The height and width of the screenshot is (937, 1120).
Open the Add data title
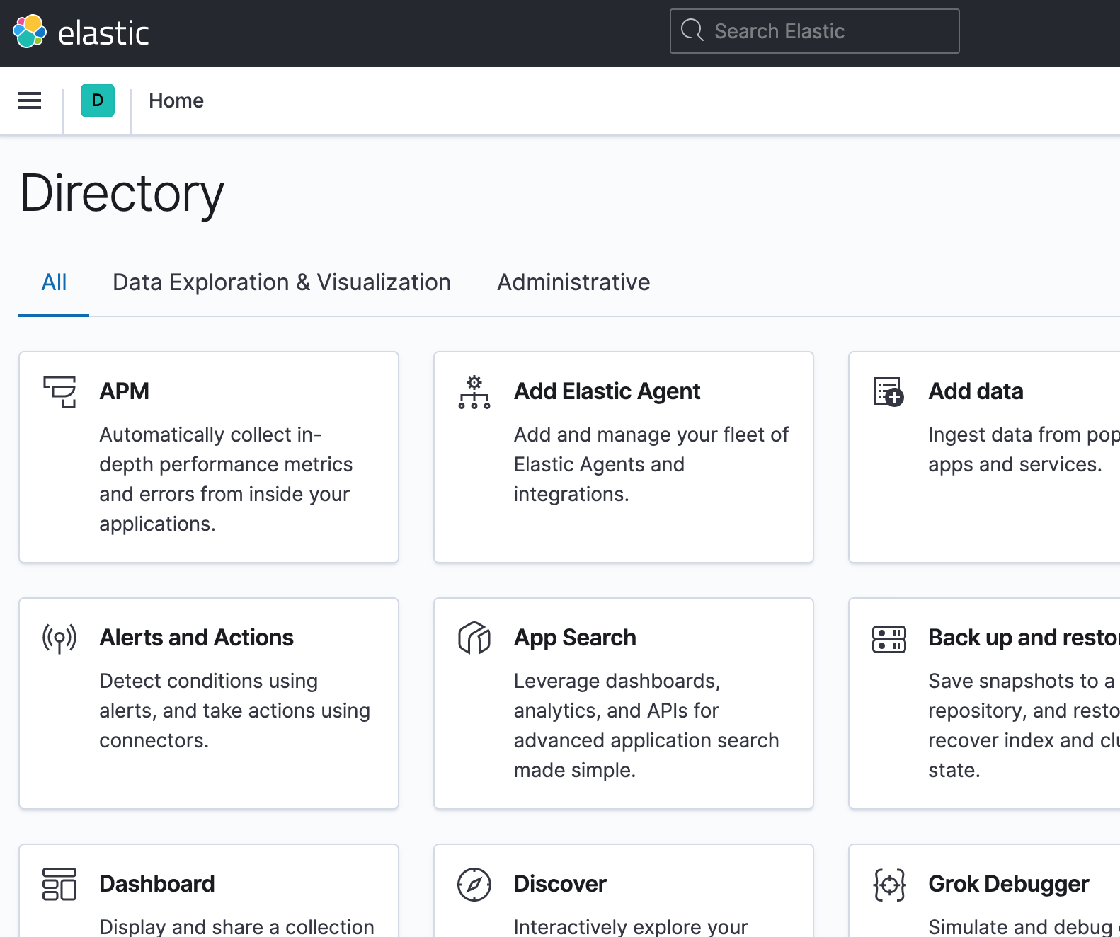pyautogui.click(x=976, y=391)
